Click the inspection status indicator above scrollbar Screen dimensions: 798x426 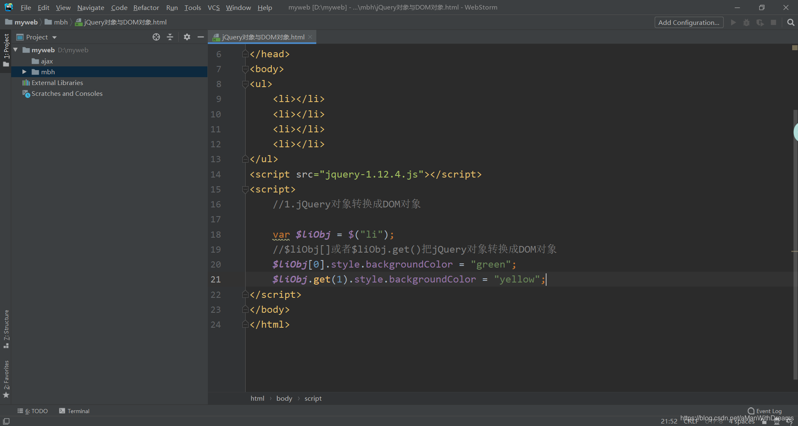click(795, 48)
